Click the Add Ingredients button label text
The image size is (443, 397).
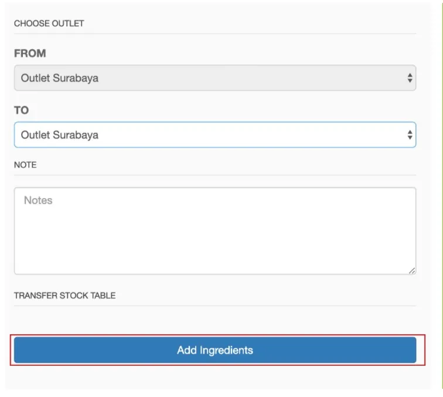(215, 350)
